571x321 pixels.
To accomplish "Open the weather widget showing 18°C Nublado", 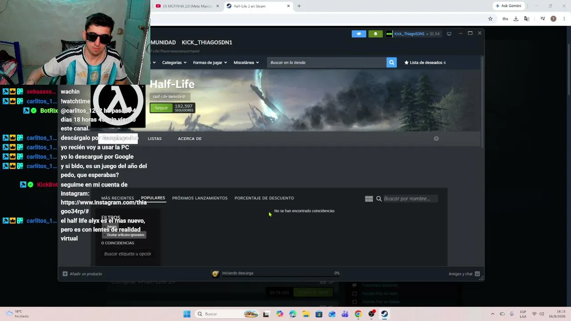I will 17,314.
